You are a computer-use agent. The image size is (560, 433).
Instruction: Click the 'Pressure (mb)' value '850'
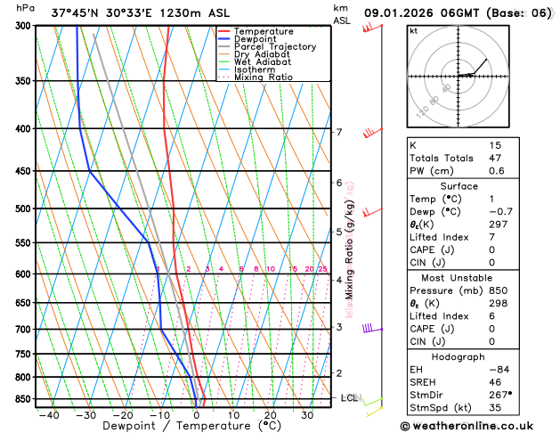click(499, 290)
